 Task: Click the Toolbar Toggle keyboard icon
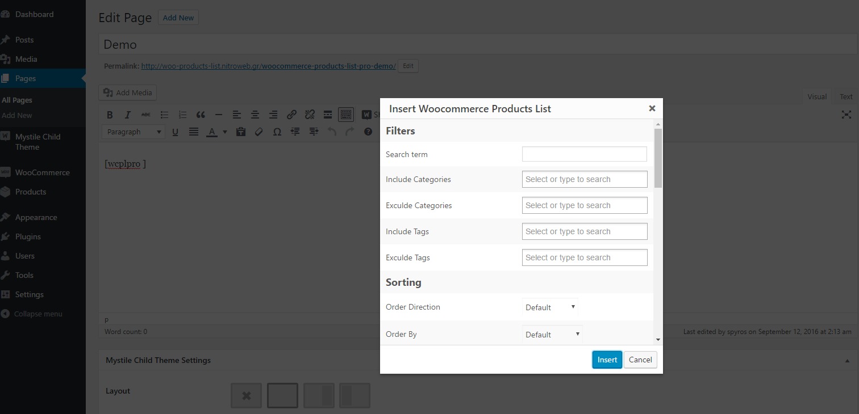[346, 115]
